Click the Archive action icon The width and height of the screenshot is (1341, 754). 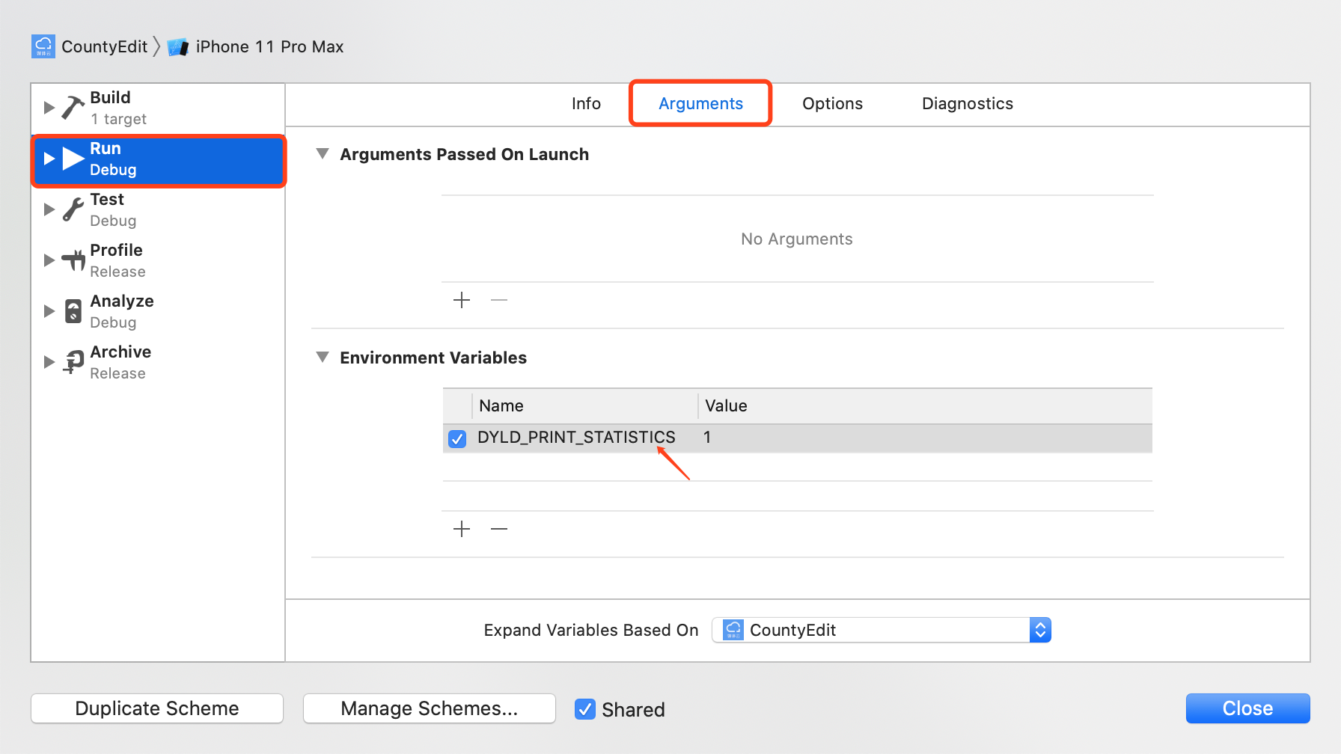coord(73,362)
